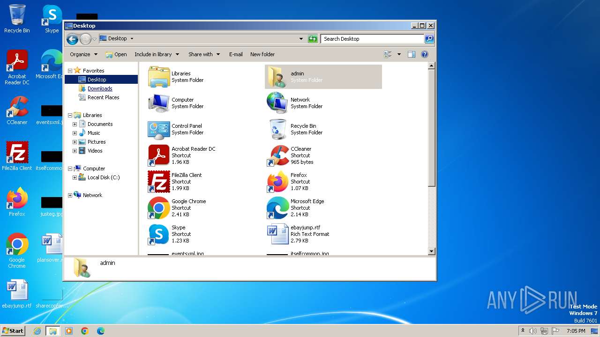This screenshot has width=600, height=337.
Task: Click the Windows Start button
Action: pos(13,330)
